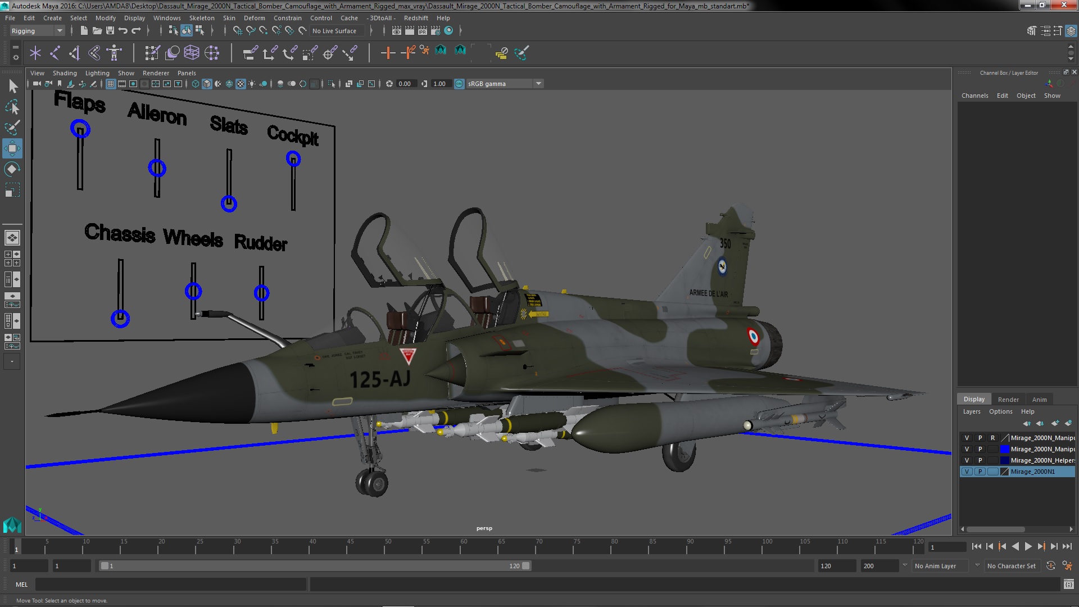The height and width of the screenshot is (607, 1079).
Task: Click Channels in the Channel Box
Action: (x=974, y=96)
